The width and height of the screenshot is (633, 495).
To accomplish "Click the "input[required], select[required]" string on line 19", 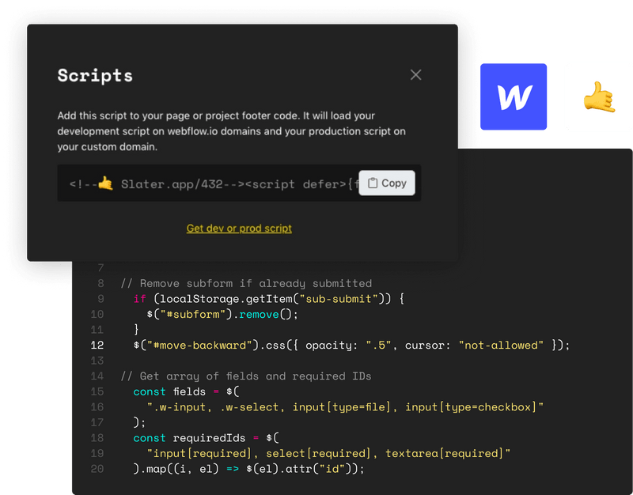I will (x=328, y=453).
